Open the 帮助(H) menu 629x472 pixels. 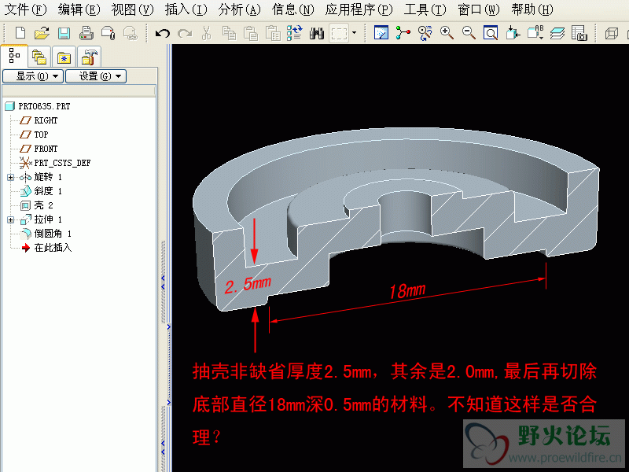[532, 9]
